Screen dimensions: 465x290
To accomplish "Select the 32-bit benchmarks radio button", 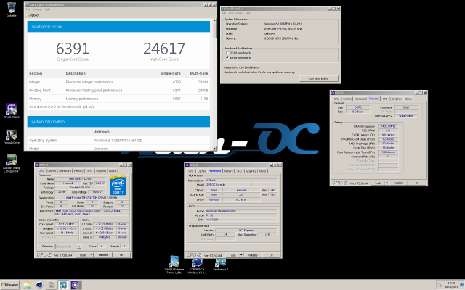I will (x=227, y=53).
